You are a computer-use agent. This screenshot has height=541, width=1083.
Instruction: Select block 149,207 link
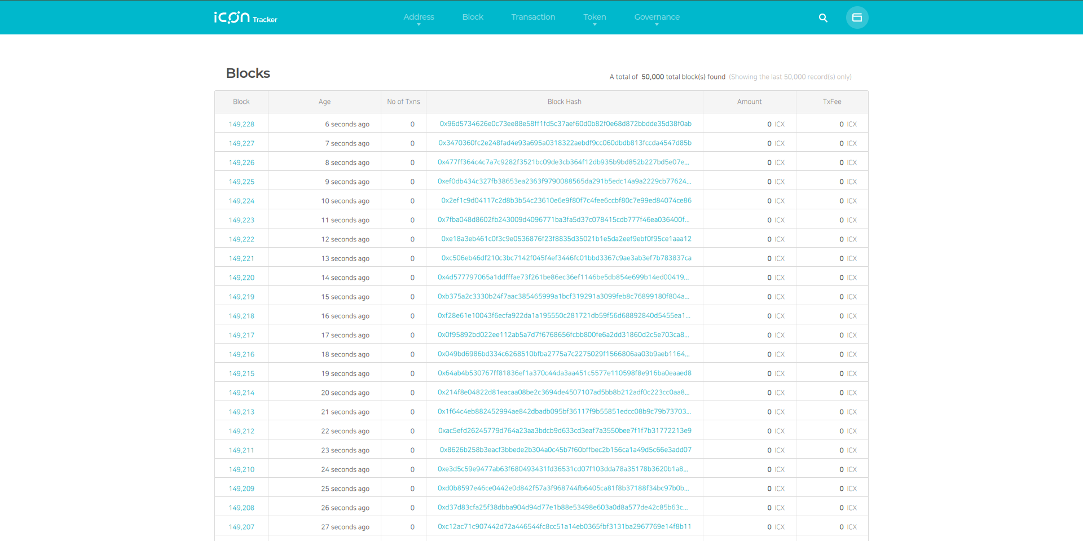click(x=241, y=527)
